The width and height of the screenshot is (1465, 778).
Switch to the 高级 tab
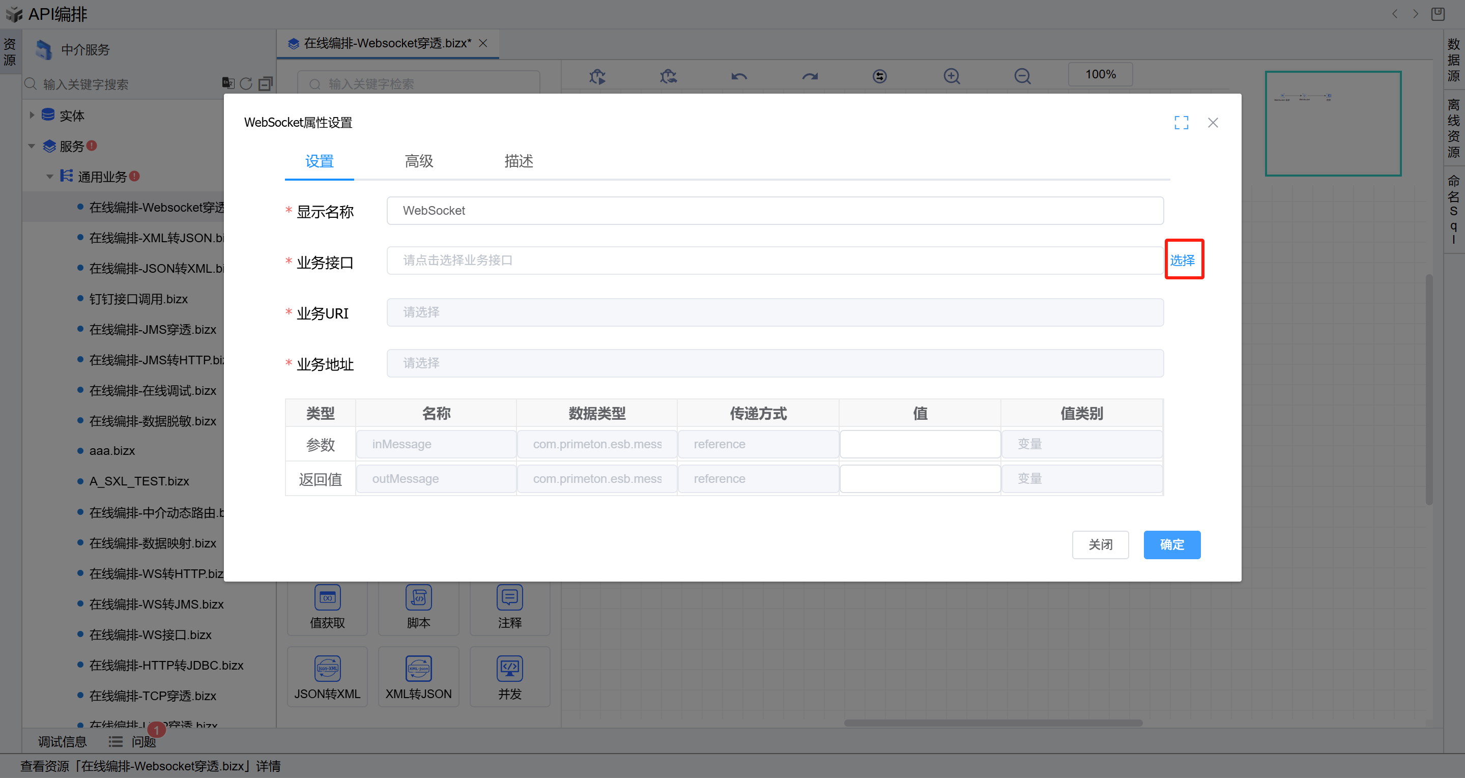pos(419,161)
